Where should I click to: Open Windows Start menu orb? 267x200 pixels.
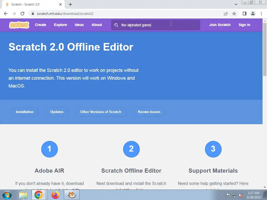point(7,195)
